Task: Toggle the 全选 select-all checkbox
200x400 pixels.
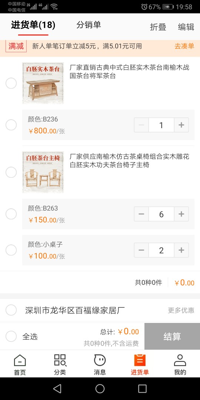Action: pos(11,336)
